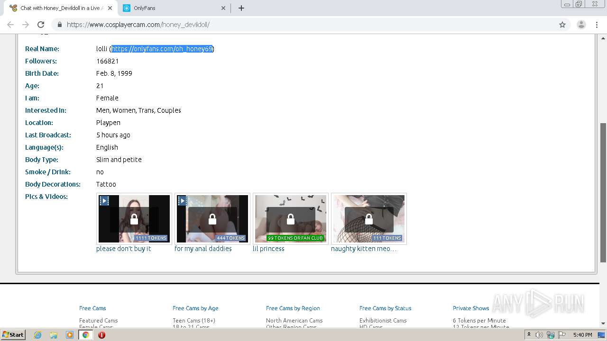Screen dimensions: 607x341
Task: Go back to the previous page
Action: 10,25
